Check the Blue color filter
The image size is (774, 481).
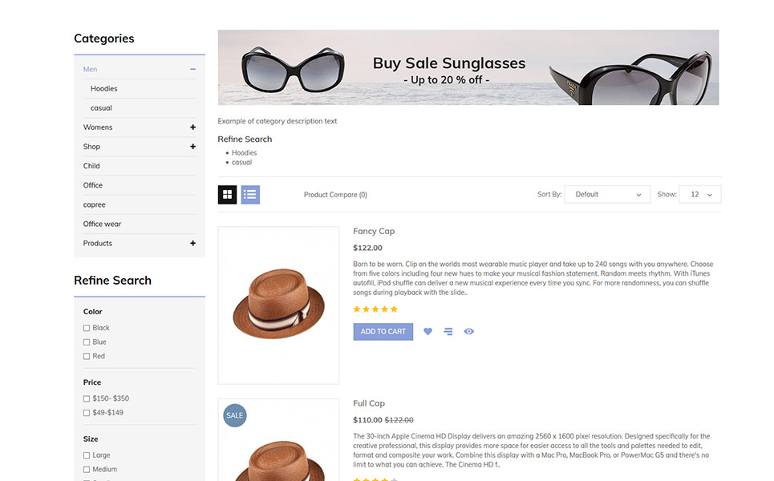[87, 342]
